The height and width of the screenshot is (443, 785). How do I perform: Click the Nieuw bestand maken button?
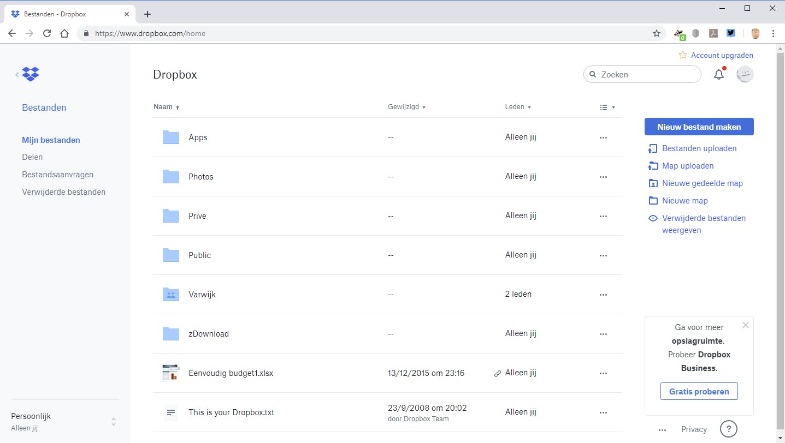[x=699, y=127]
